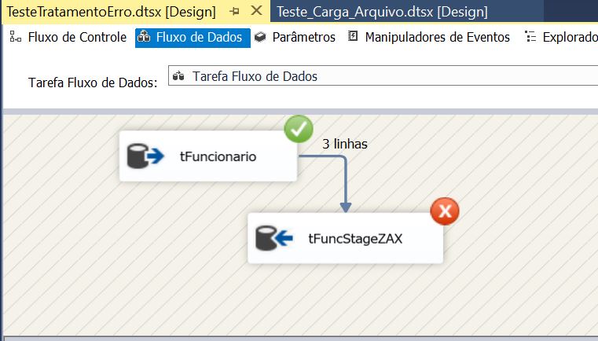Open Manipuladores de Eventos tab
The image size is (598, 341).
click(x=429, y=37)
